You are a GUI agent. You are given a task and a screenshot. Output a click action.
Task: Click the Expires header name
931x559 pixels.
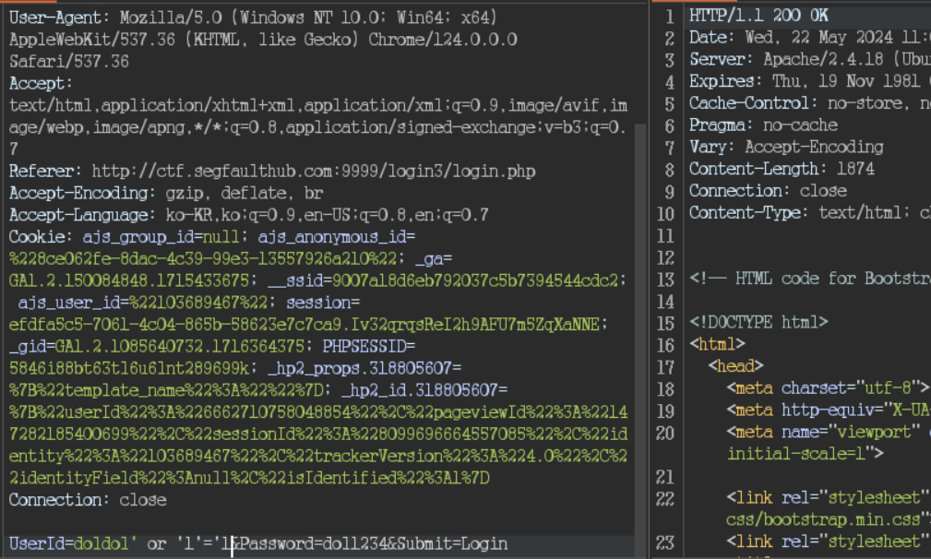pos(725,81)
